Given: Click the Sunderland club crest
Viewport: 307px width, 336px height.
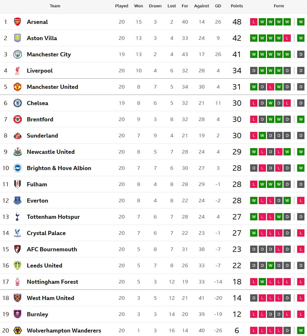Looking at the screenshot, I should pos(17,135).
